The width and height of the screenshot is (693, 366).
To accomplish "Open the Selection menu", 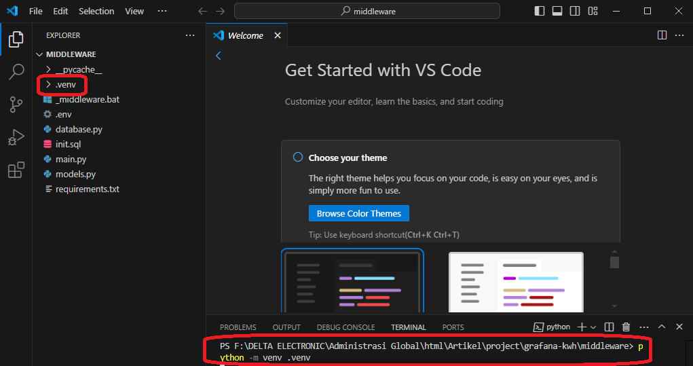I will (x=96, y=12).
